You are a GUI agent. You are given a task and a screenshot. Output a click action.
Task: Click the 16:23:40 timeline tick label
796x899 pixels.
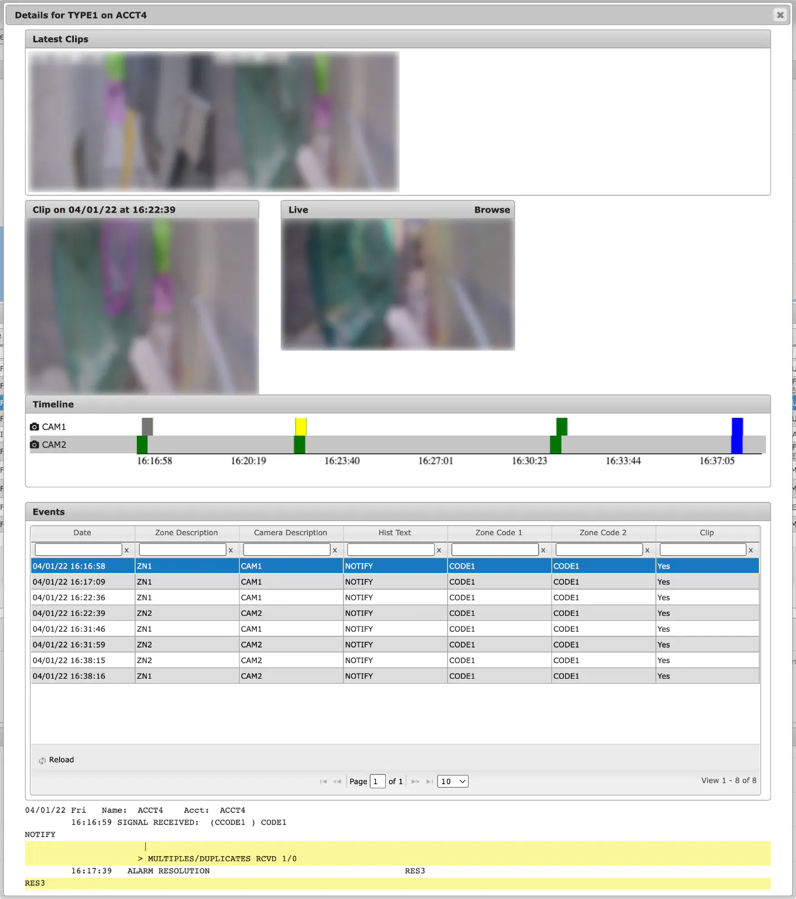(x=342, y=461)
